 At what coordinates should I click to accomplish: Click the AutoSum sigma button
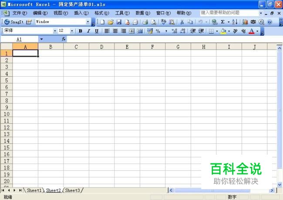pos(222,22)
